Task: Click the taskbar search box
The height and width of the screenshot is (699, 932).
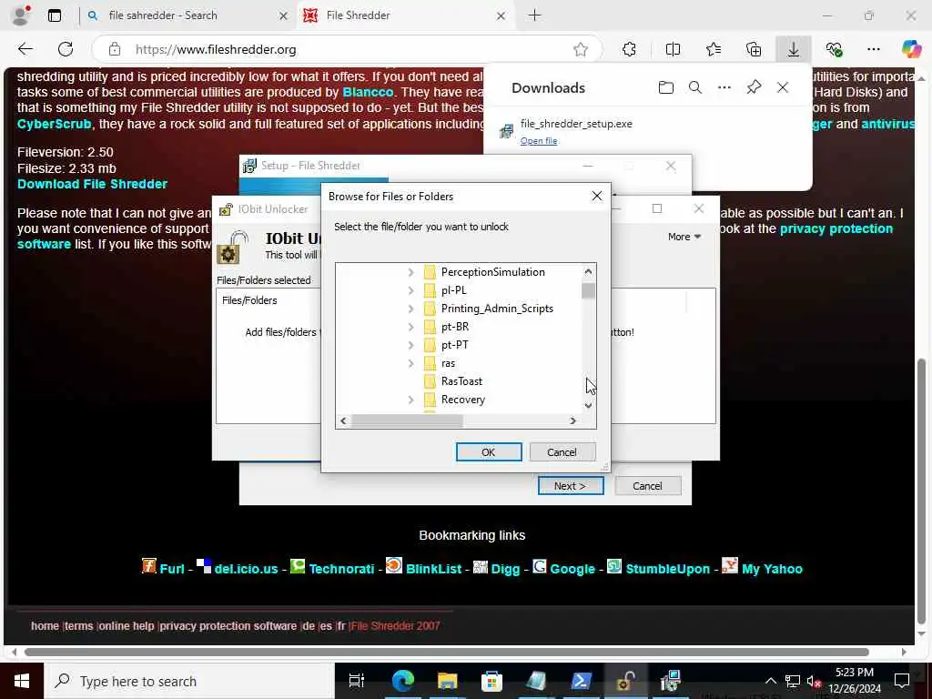Action: coord(189,681)
